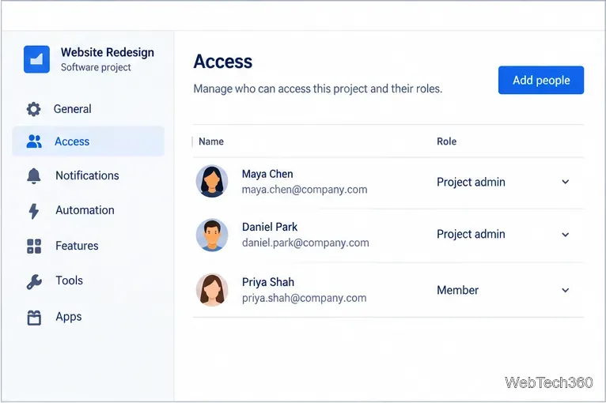
Task: Click the Website Redesign project logo icon
Action: (x=36, y=59)
